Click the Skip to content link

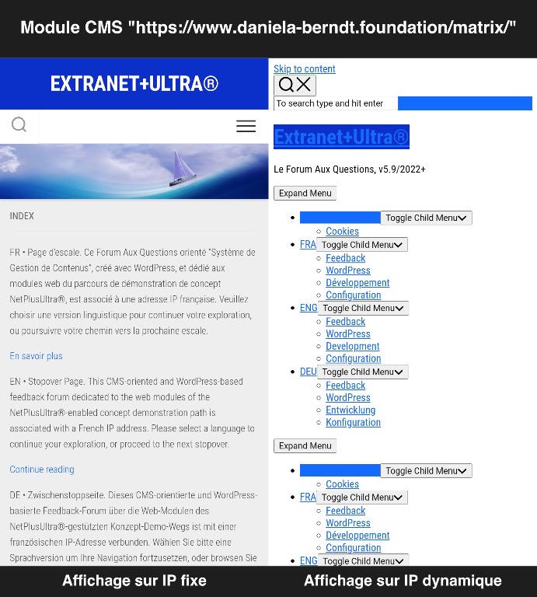coord(305,69)
